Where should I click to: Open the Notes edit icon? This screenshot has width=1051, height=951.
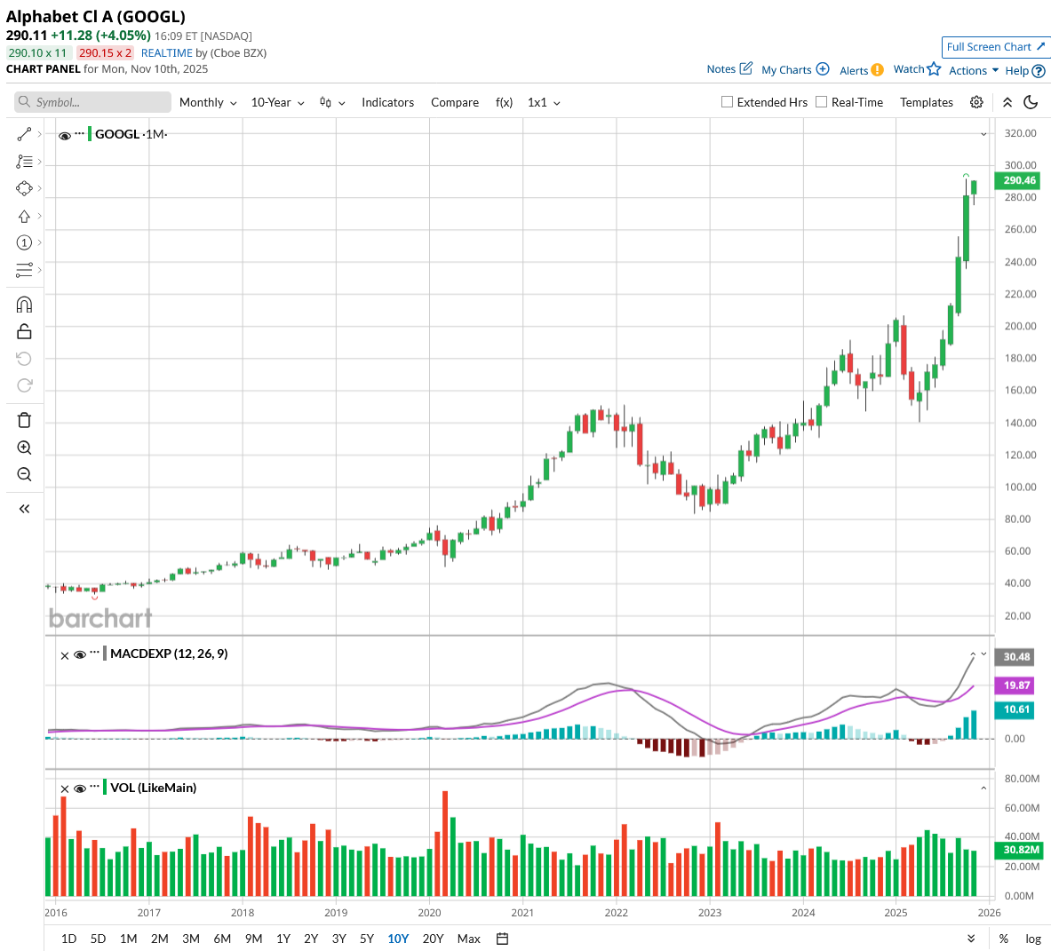click(x=746, y=68)
